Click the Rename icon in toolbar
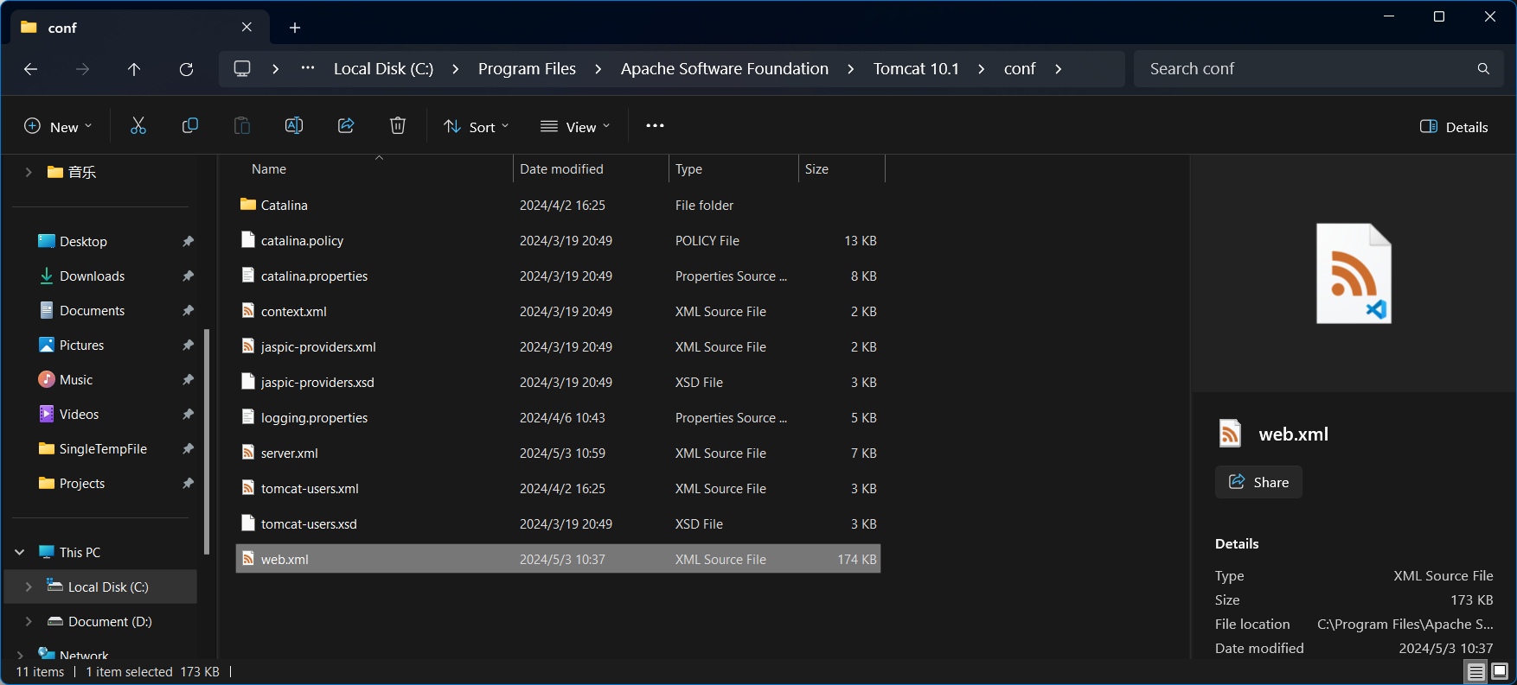The height and width of the screenshot is (685, 1517). point(294,126)
